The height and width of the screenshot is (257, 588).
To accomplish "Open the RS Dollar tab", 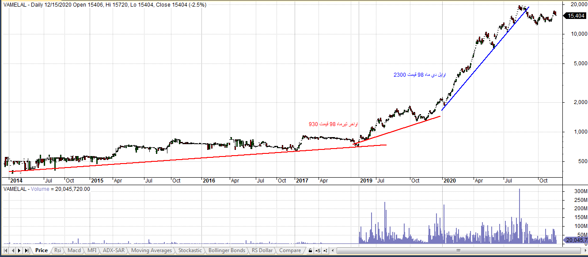I will (x=262, y=250).
